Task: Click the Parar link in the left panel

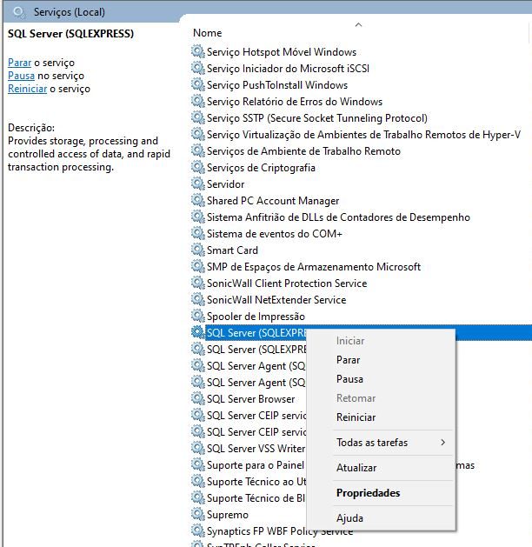Action: [19, 63]
